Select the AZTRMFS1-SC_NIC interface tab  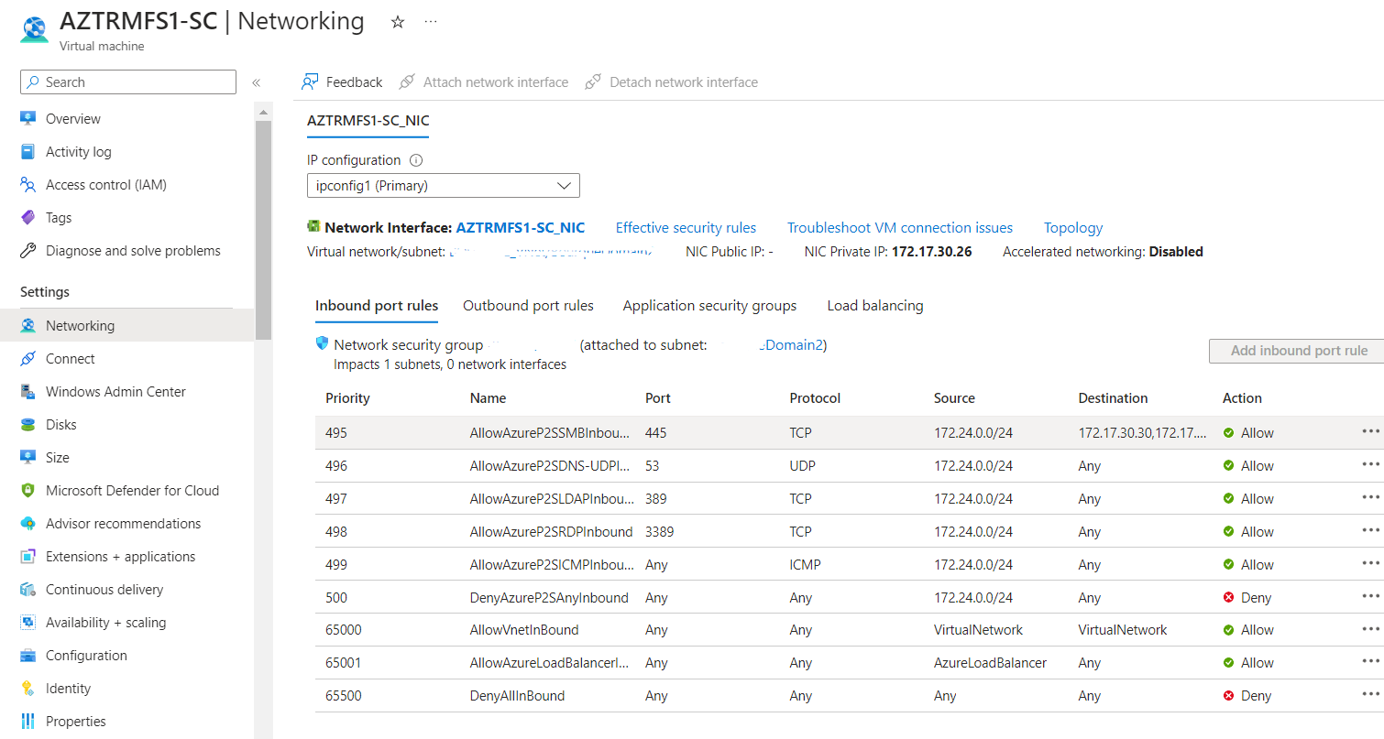click(x=368, y=121)
